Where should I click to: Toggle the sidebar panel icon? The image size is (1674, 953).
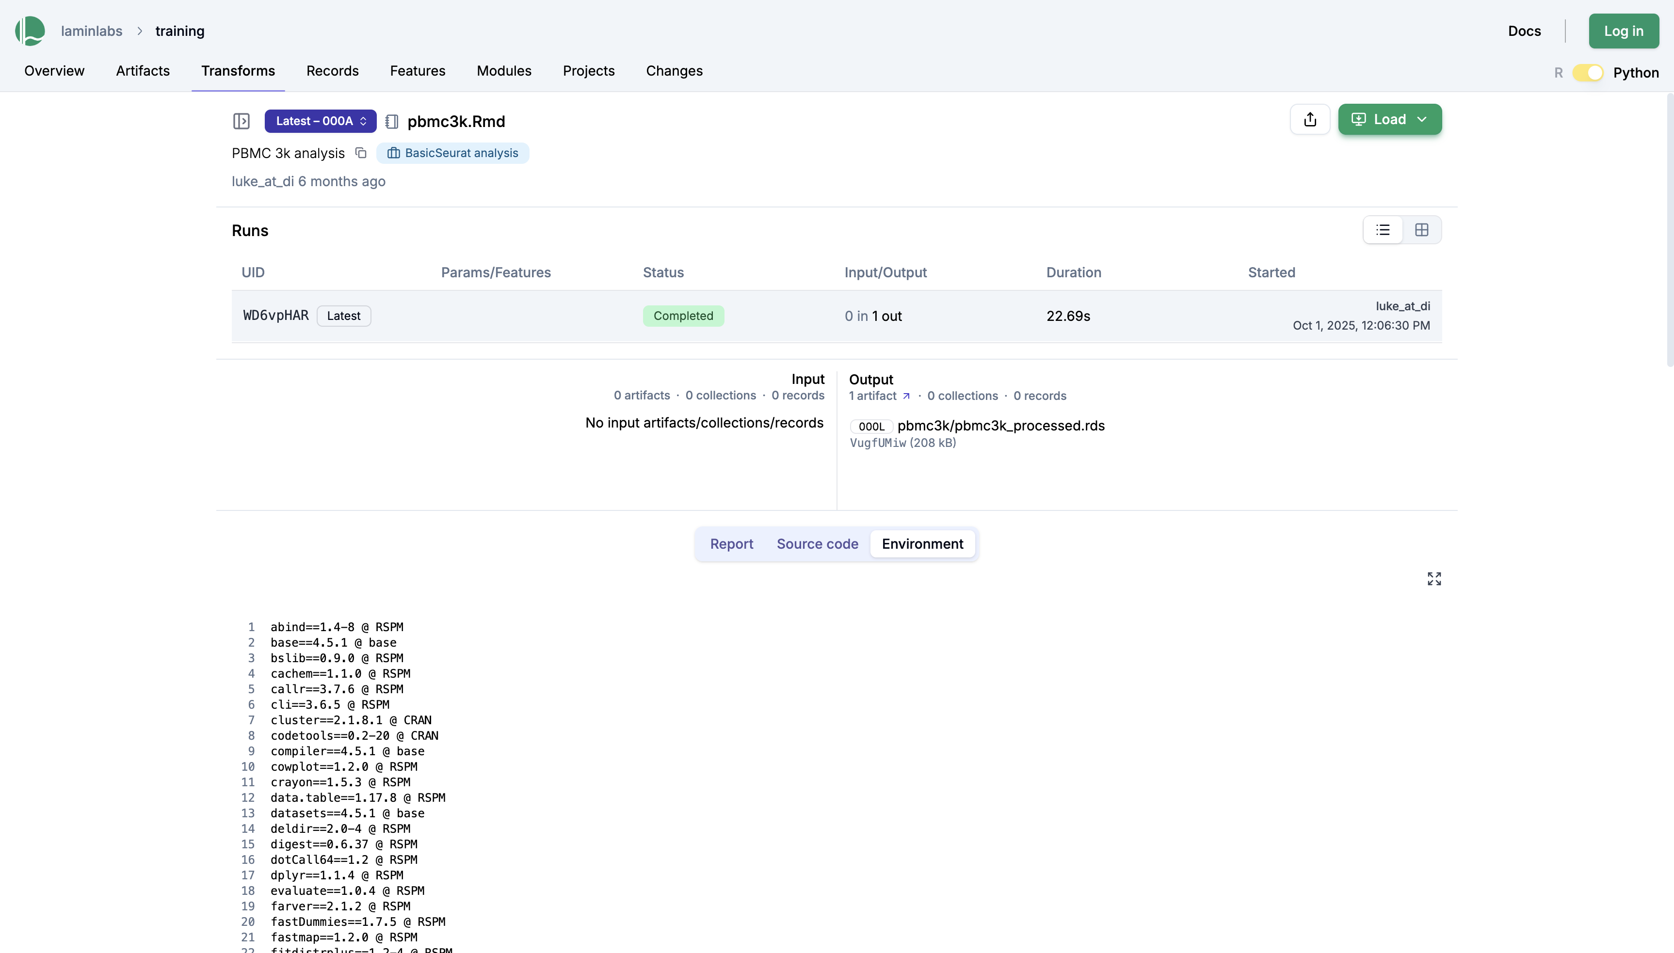tap(241, 121)
